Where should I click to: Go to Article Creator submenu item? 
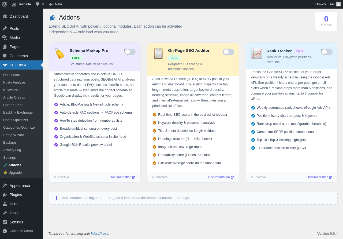[x=14, y=97]
